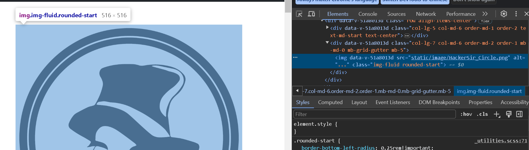Select the img element line in DOM tree
This screenshot has height=150, width=529.
(x=410, y=61)
